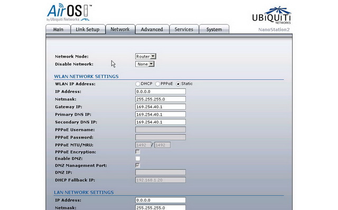Click the Gateway IP label
338x210 pixels.
[69, 107]
